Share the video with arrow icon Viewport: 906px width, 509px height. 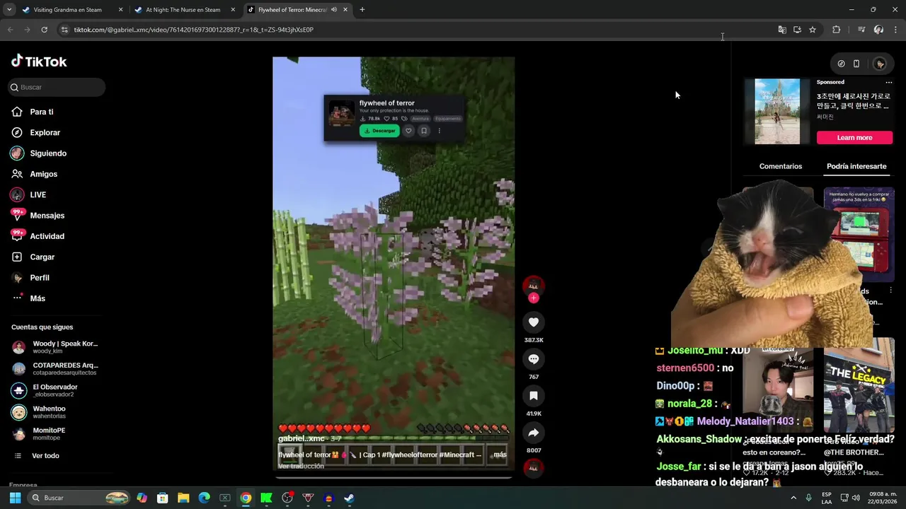534,433
